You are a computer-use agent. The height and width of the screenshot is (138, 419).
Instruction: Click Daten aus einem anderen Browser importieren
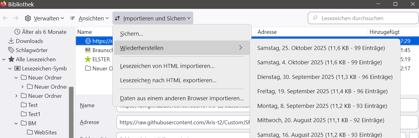[x=182, y=98]
